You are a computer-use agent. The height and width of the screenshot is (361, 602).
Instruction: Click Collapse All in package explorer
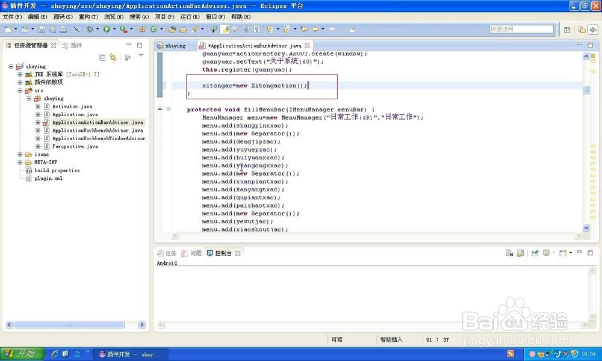point(102,58)
